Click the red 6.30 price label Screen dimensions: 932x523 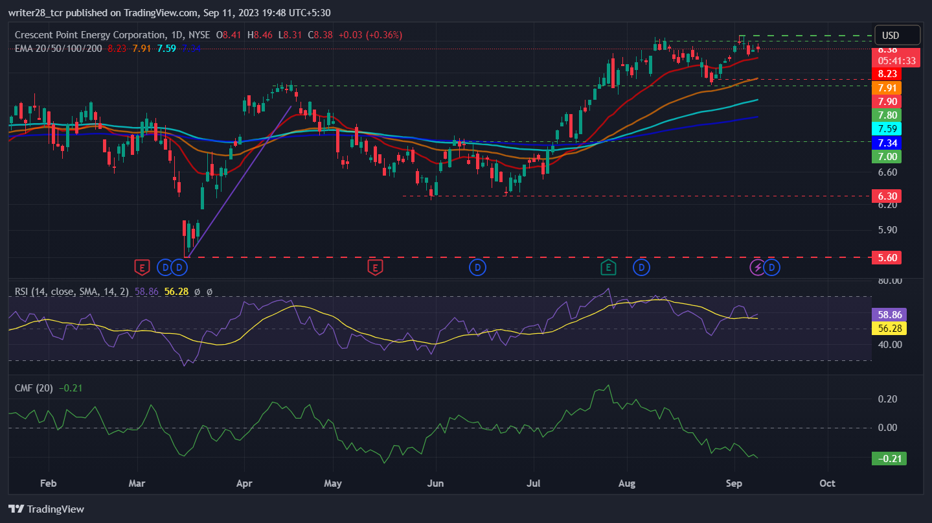coord(887,196)
